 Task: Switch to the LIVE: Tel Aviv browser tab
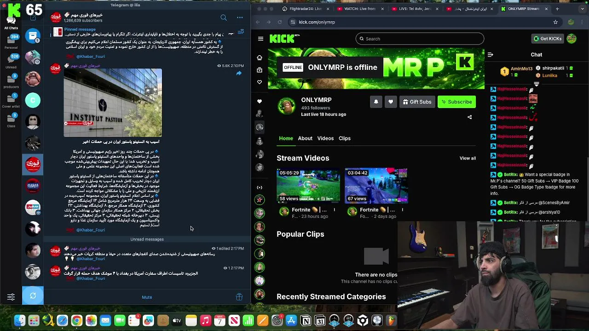pyautogui.click(x=415, y=9)
